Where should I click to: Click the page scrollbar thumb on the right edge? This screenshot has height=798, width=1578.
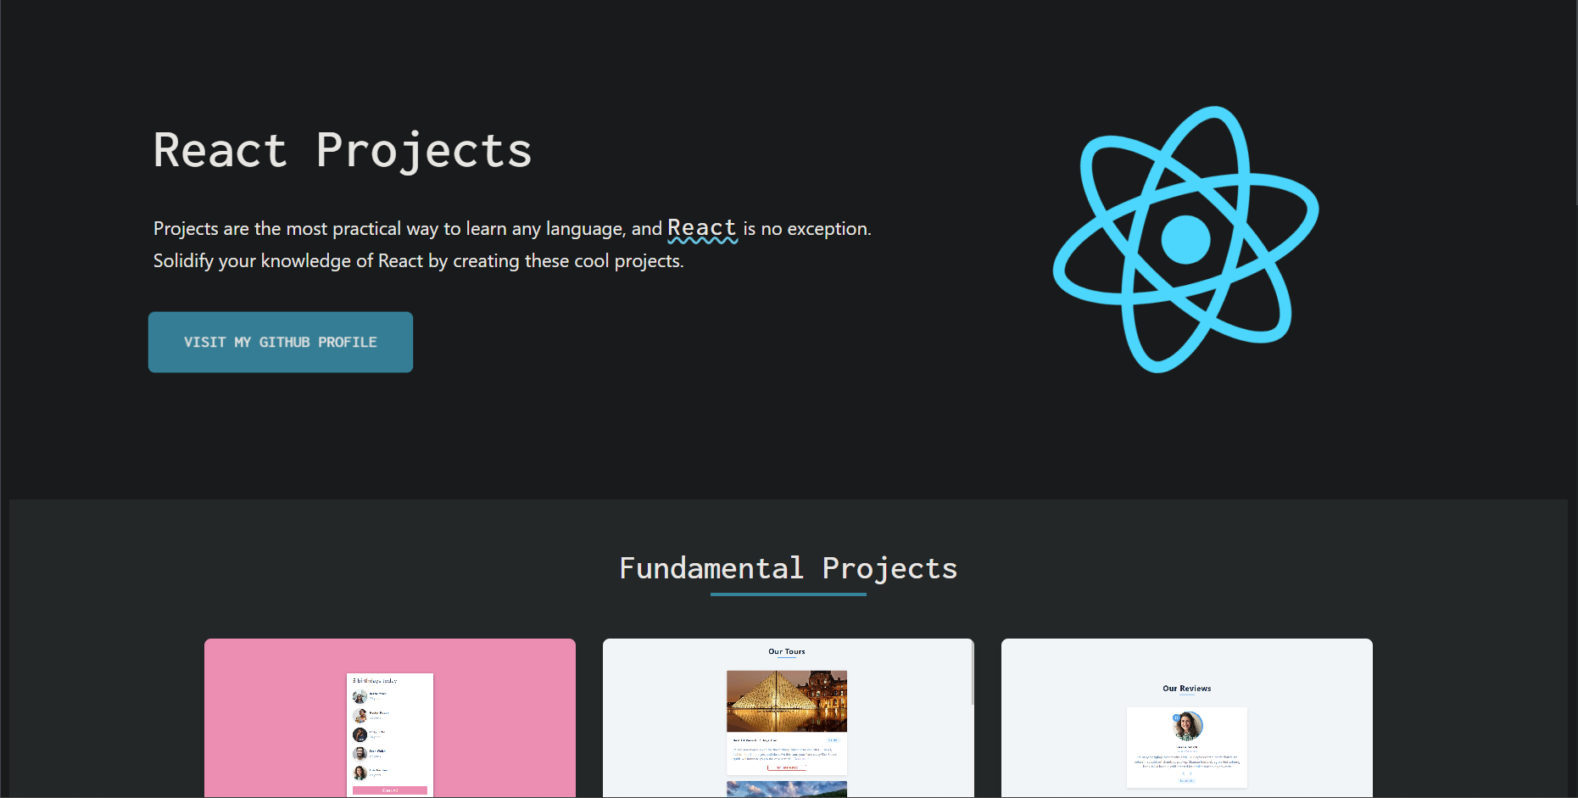click(1576, 102)
